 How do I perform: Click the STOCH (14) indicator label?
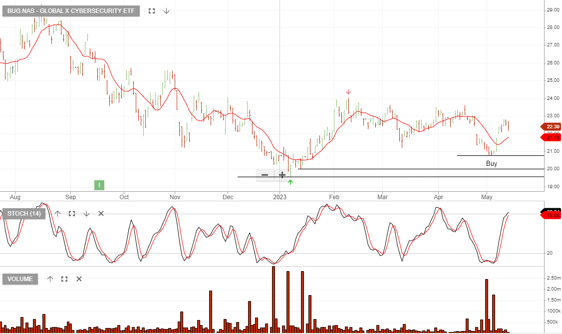[24, 214]
